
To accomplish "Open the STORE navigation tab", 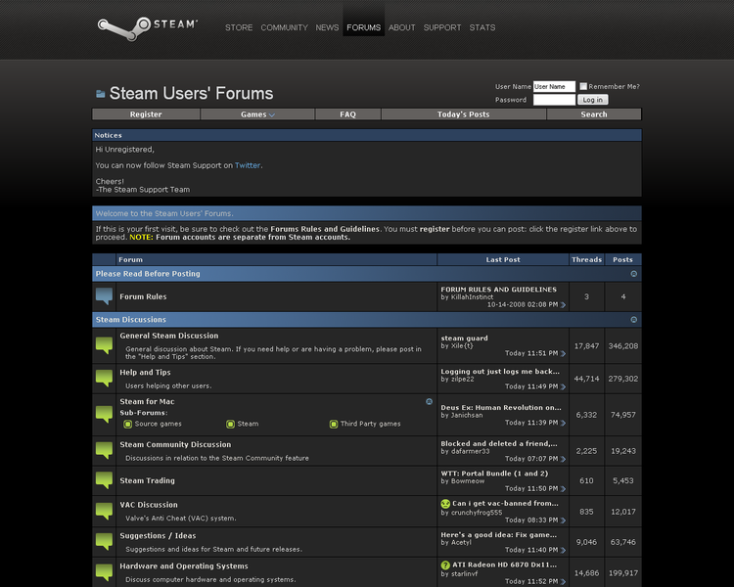I will point(239,27).
